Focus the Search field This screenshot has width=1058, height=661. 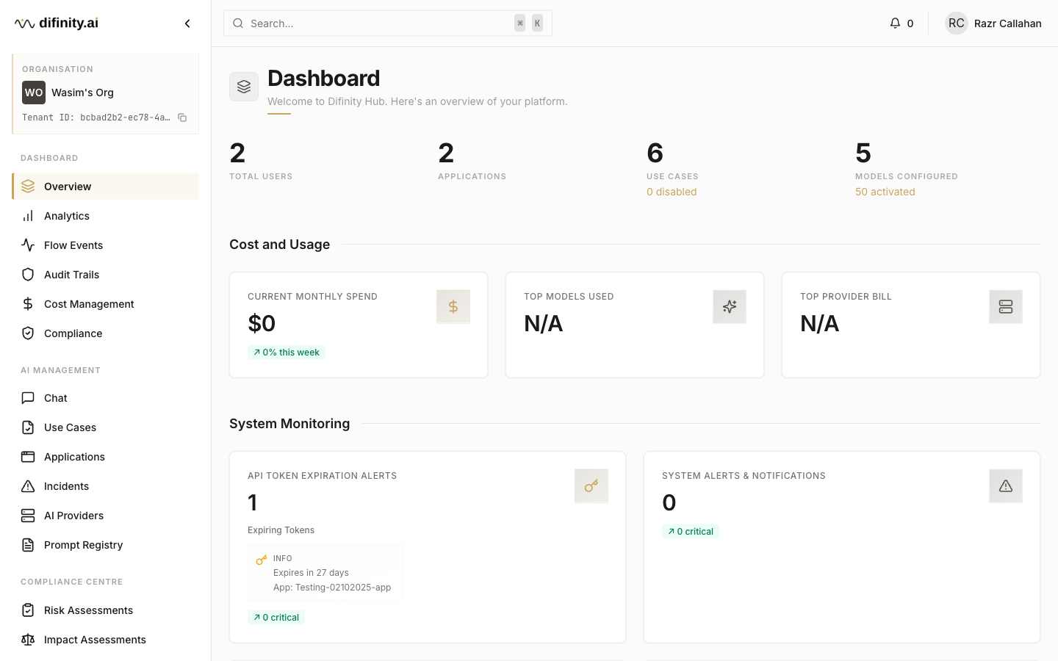point(388,24)
